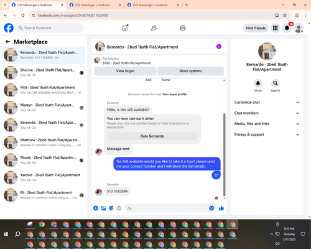
Task: Open the Groups icon in top navigation
Action: (x=183, y=28)
